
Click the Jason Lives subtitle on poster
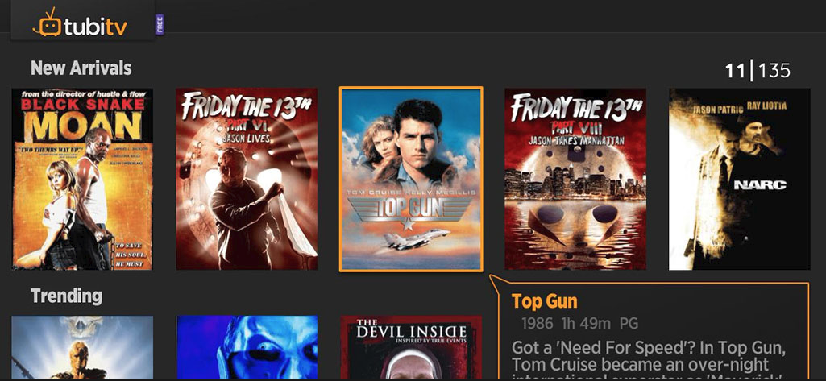pos(246,139)
